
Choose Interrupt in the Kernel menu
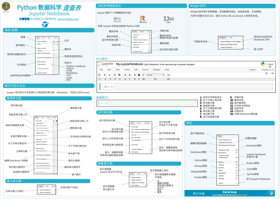[x=136, y=35]
